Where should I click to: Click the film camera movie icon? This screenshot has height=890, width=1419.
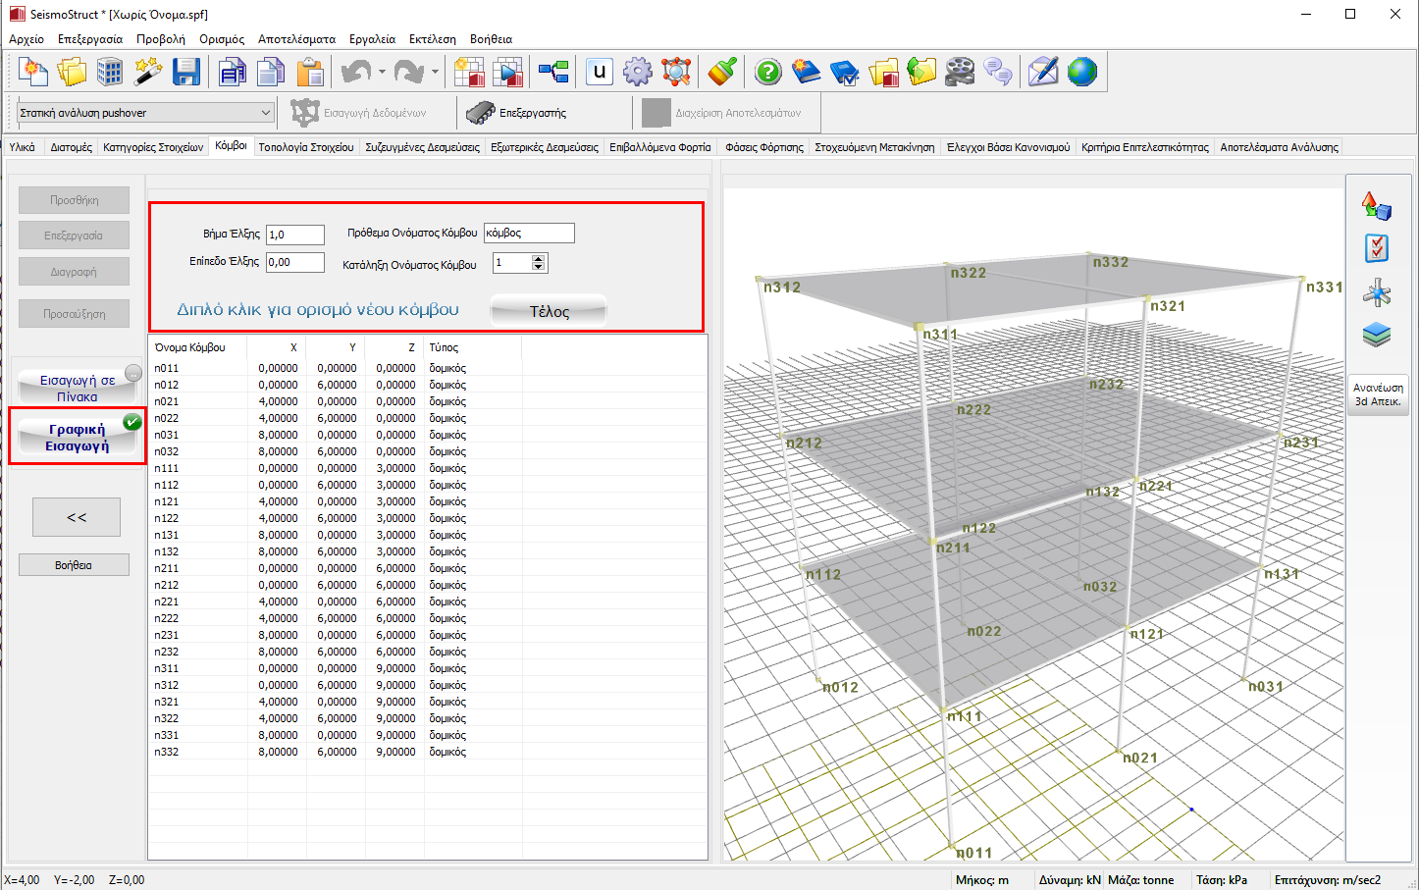(x=960, y=72)
